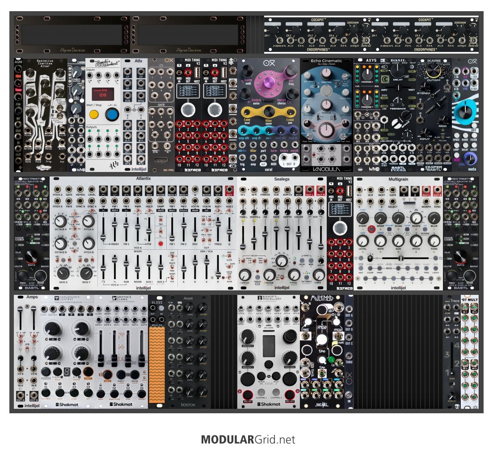
Task: Click the DELAY knob on Basil
Action: coord(397,70)
